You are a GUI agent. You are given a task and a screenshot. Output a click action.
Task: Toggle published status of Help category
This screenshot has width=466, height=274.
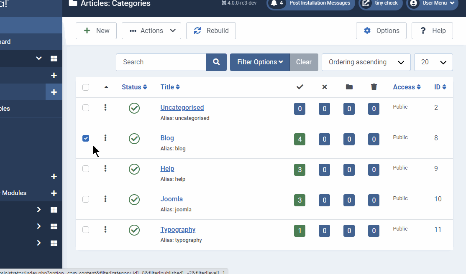pyautogui.click(x=134, y=169)
